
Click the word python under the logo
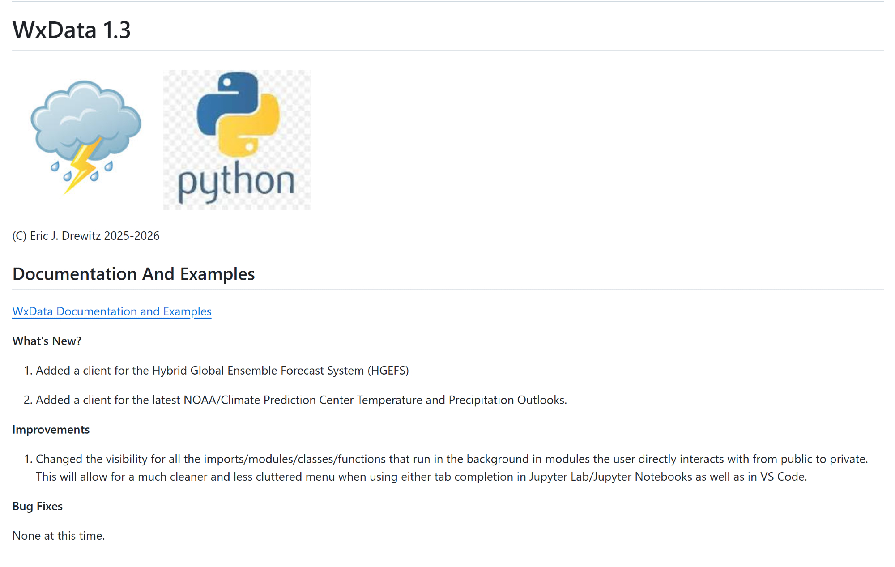(236, 182)
